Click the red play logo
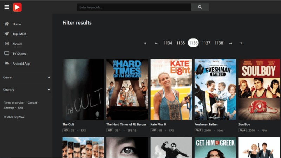 17,7
